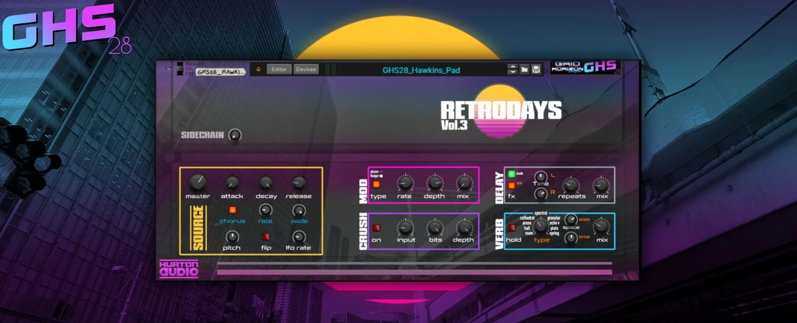This screenshot has width=797, height=323.
Task: Save patch with floppy disk icon
Action: tap(536, 70)
